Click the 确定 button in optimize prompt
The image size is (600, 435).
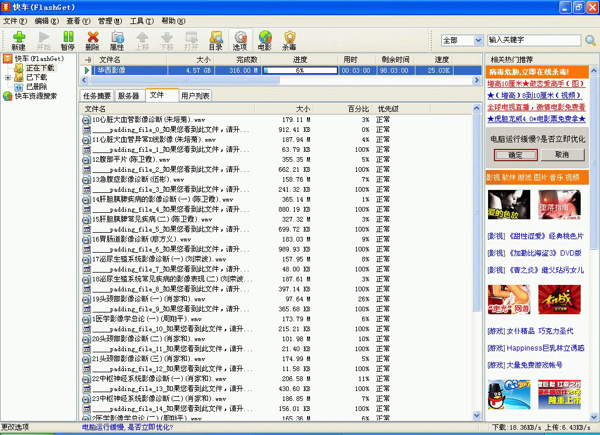(x=516, y=155)
